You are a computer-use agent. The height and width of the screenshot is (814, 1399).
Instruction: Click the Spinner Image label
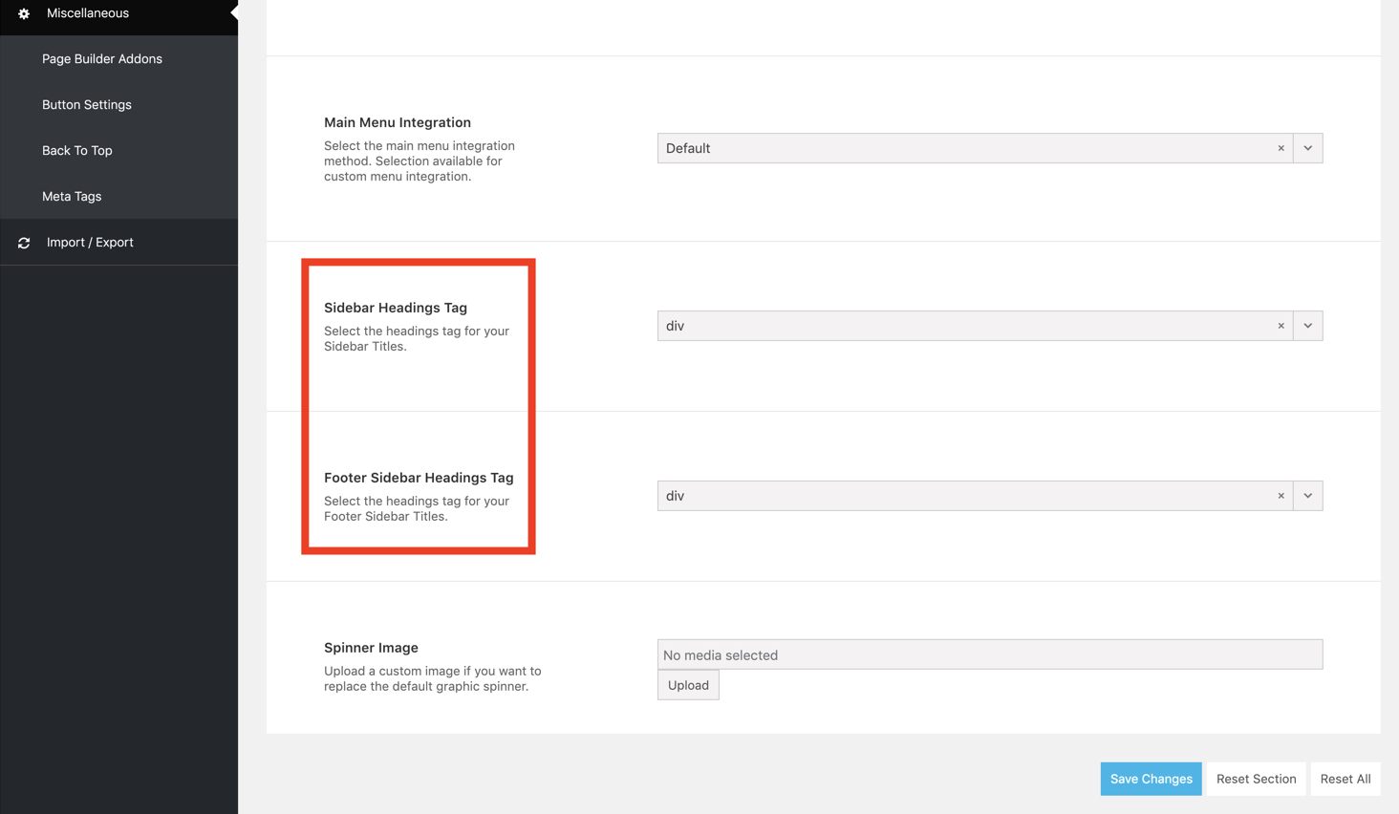point(371,648)
